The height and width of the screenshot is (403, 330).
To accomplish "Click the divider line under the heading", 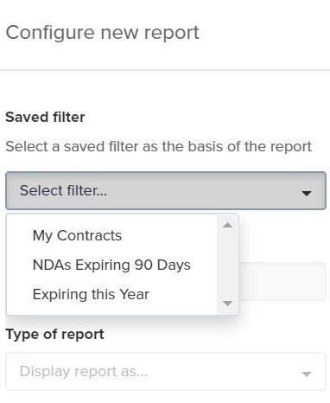I will pos(165,70).
